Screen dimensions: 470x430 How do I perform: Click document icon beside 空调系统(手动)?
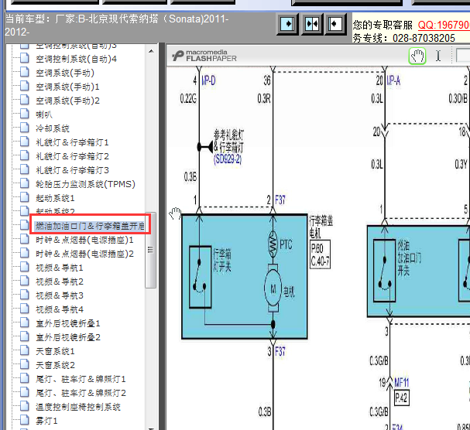24,72
